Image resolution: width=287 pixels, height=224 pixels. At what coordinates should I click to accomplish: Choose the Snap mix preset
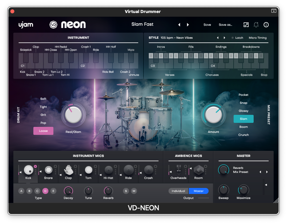pos(243,103)
